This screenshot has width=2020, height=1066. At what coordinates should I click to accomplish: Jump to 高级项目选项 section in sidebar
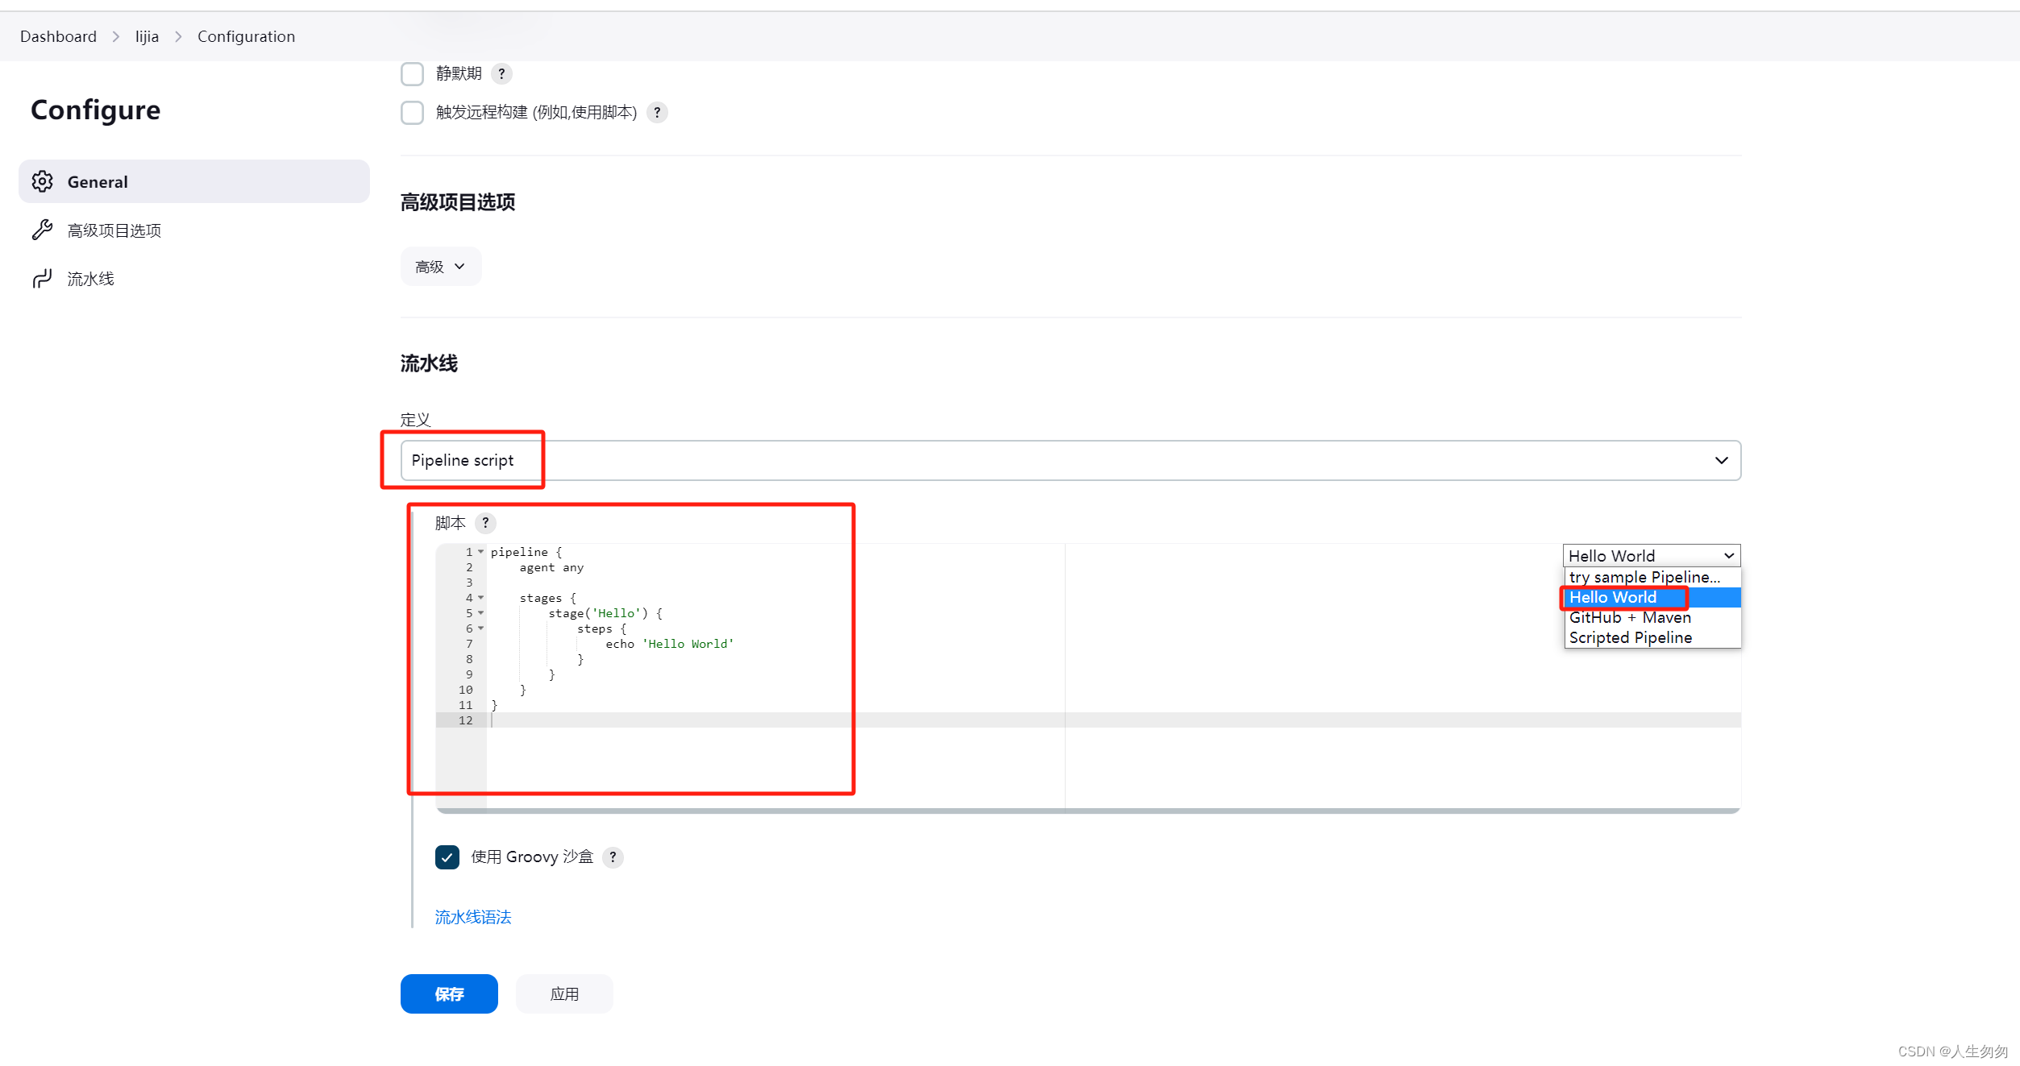194,230
